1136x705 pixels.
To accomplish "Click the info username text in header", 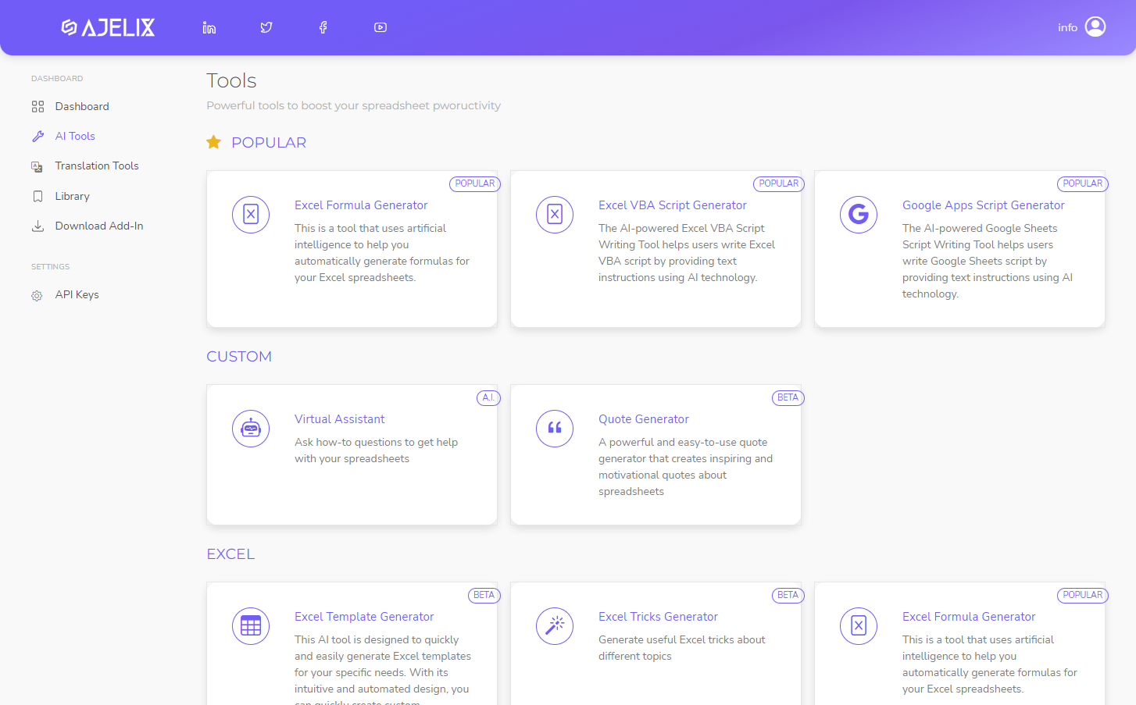I will (x=1067, y=27).
